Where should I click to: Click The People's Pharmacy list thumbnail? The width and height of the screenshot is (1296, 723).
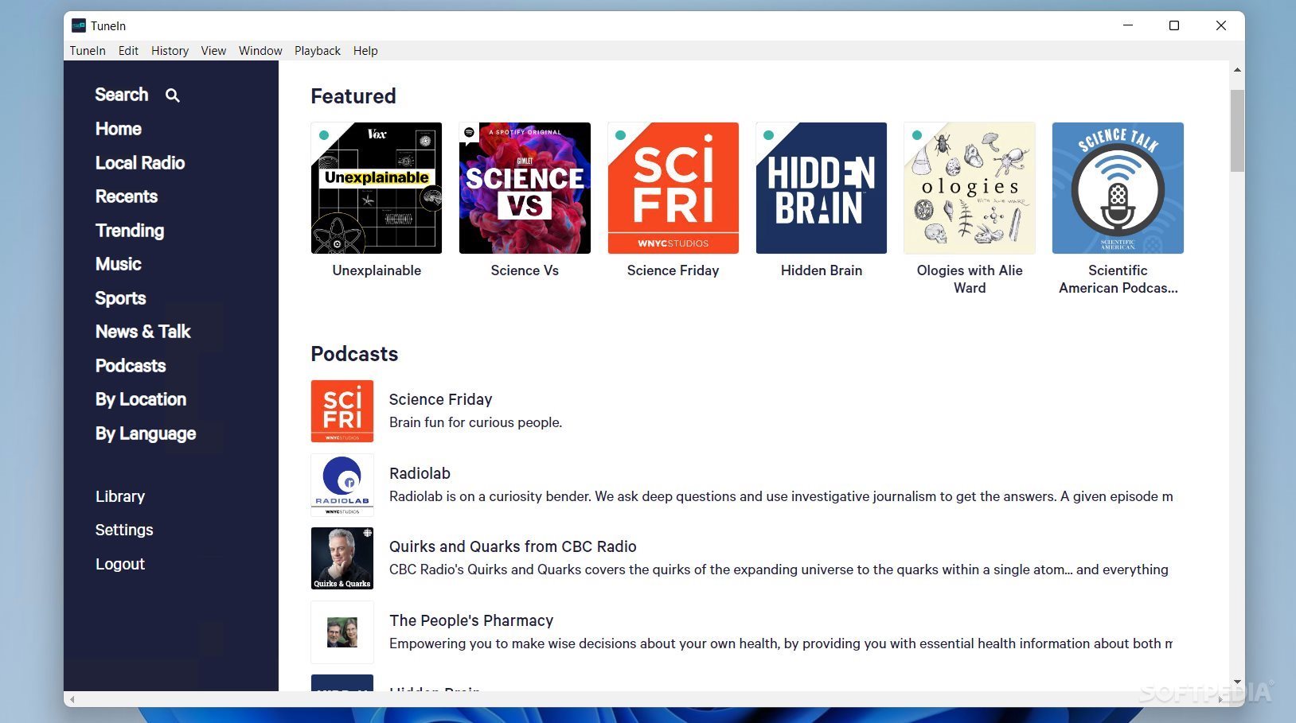coord(342,632)
